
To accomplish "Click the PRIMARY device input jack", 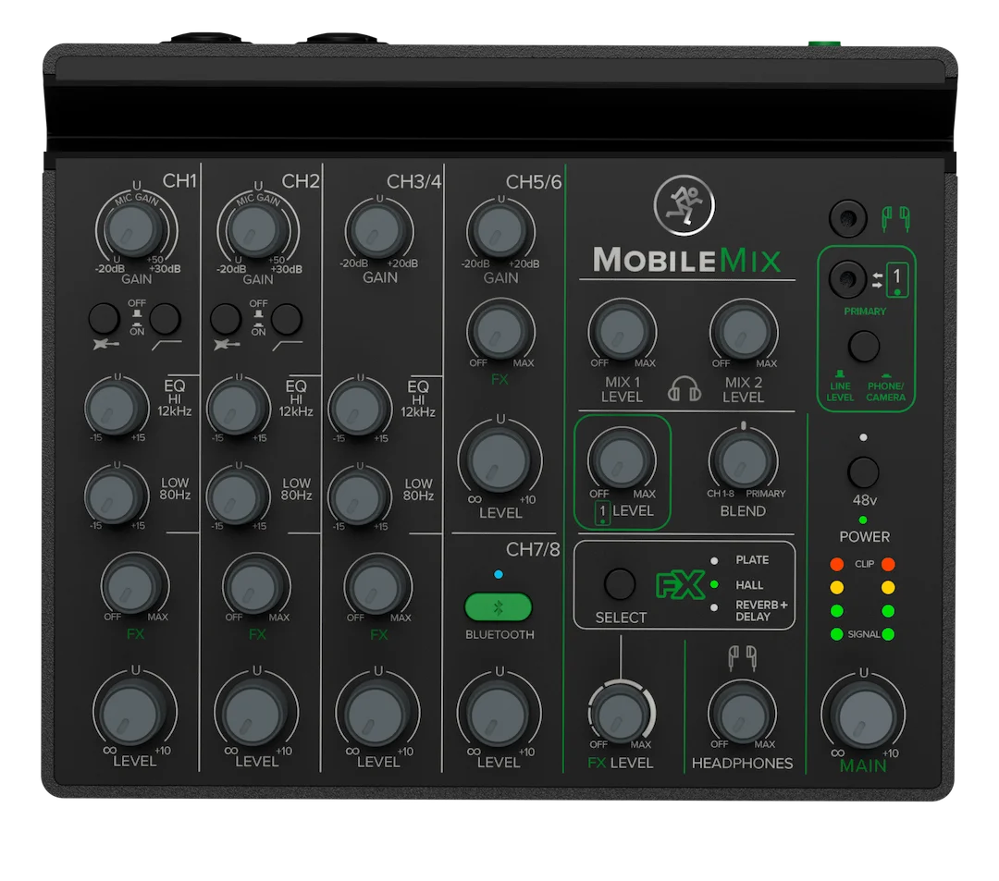I will pyautogui.click(x=847, y=279).
